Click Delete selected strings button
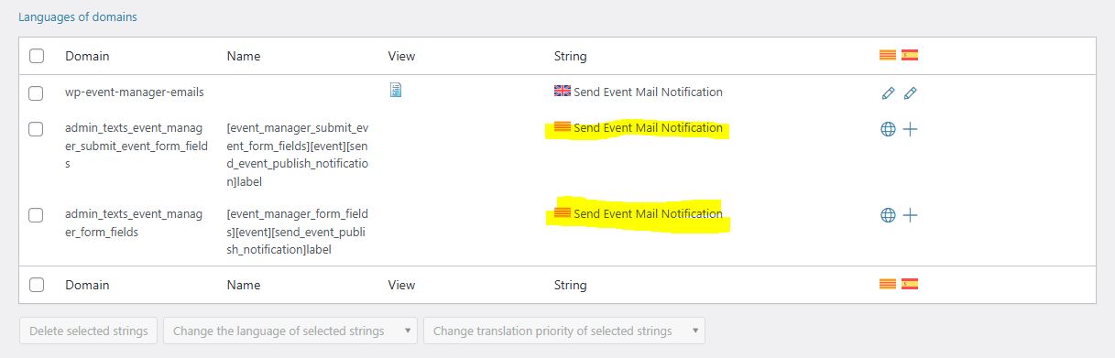The image size is (1115, 358). 89,331
